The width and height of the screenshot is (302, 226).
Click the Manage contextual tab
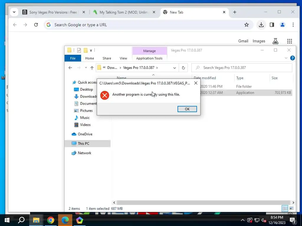pyautogui.click(x=149, y=51)
